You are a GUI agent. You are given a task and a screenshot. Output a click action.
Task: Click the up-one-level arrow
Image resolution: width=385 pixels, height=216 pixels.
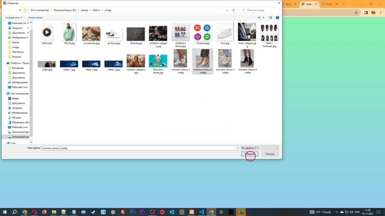coord(20,10)
